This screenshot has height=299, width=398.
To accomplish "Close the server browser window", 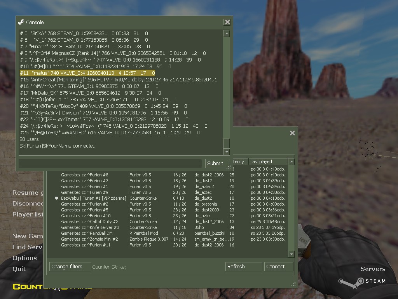I will (x=292, y=133).
